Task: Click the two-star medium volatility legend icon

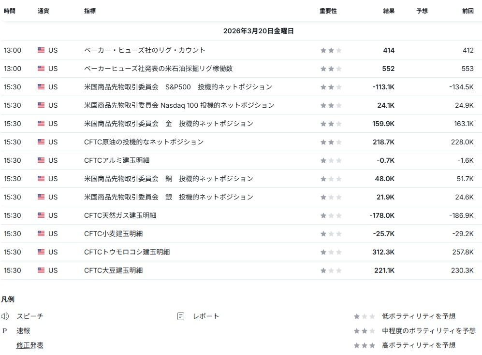Action: coord(364,331)
